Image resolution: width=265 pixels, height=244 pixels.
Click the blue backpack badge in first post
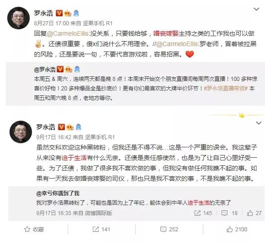[77, 13]
